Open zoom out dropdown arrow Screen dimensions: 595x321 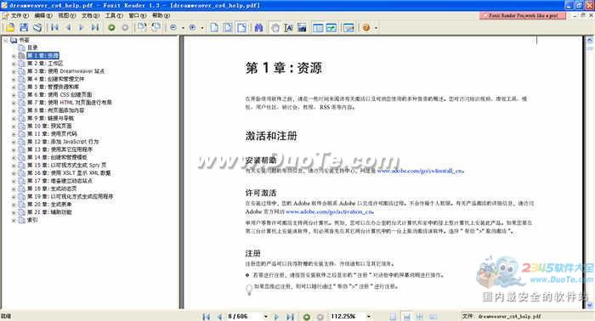coord(183,28)
